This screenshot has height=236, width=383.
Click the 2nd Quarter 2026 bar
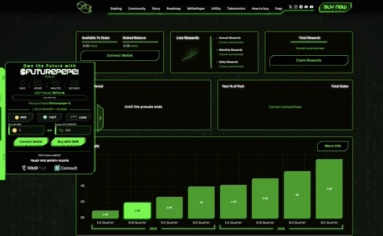pyautogui.click(x=265, y=198)
